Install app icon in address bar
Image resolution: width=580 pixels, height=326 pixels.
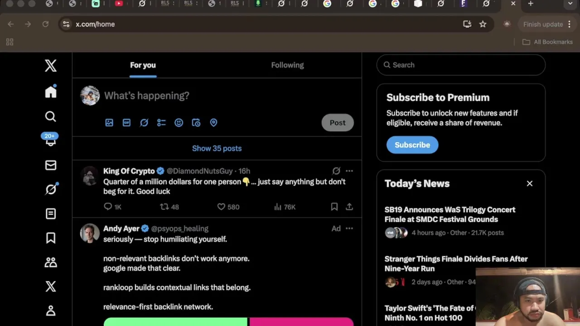pos(467,24)
